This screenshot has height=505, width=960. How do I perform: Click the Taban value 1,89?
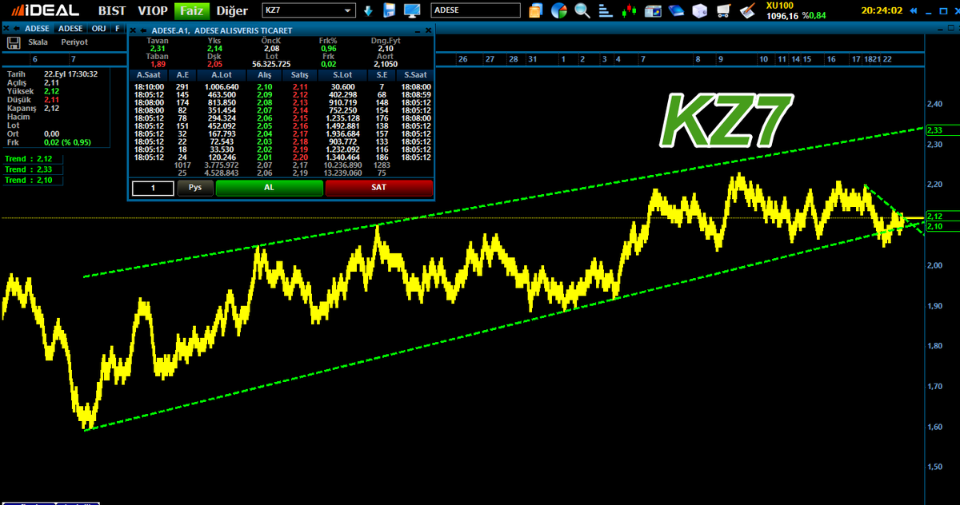pyautogui.click(x=158, y=64)
